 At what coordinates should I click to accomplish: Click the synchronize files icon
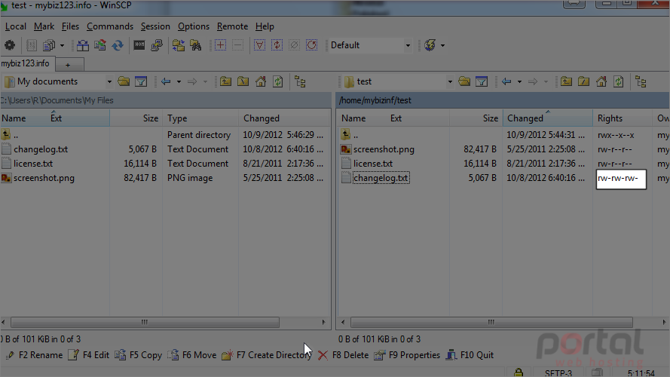100,45
